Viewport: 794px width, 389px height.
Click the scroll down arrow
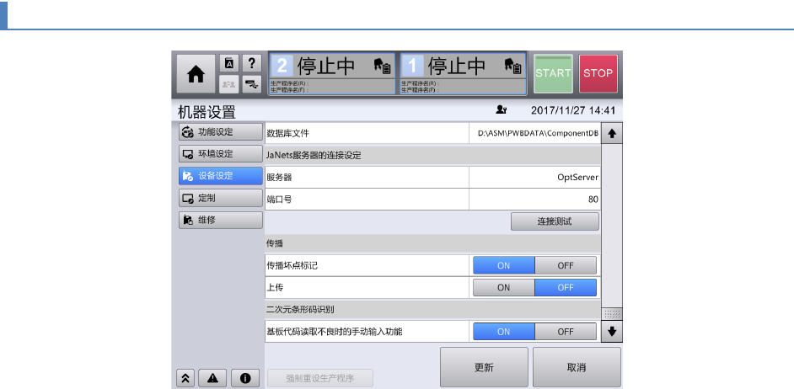click(x=612, y=332)
